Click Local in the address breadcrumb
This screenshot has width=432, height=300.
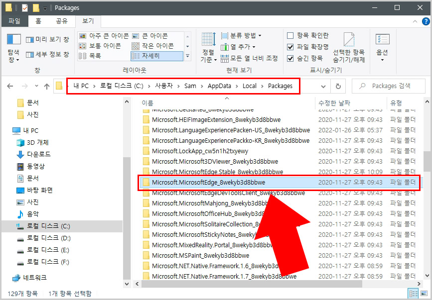click(250, 86)
